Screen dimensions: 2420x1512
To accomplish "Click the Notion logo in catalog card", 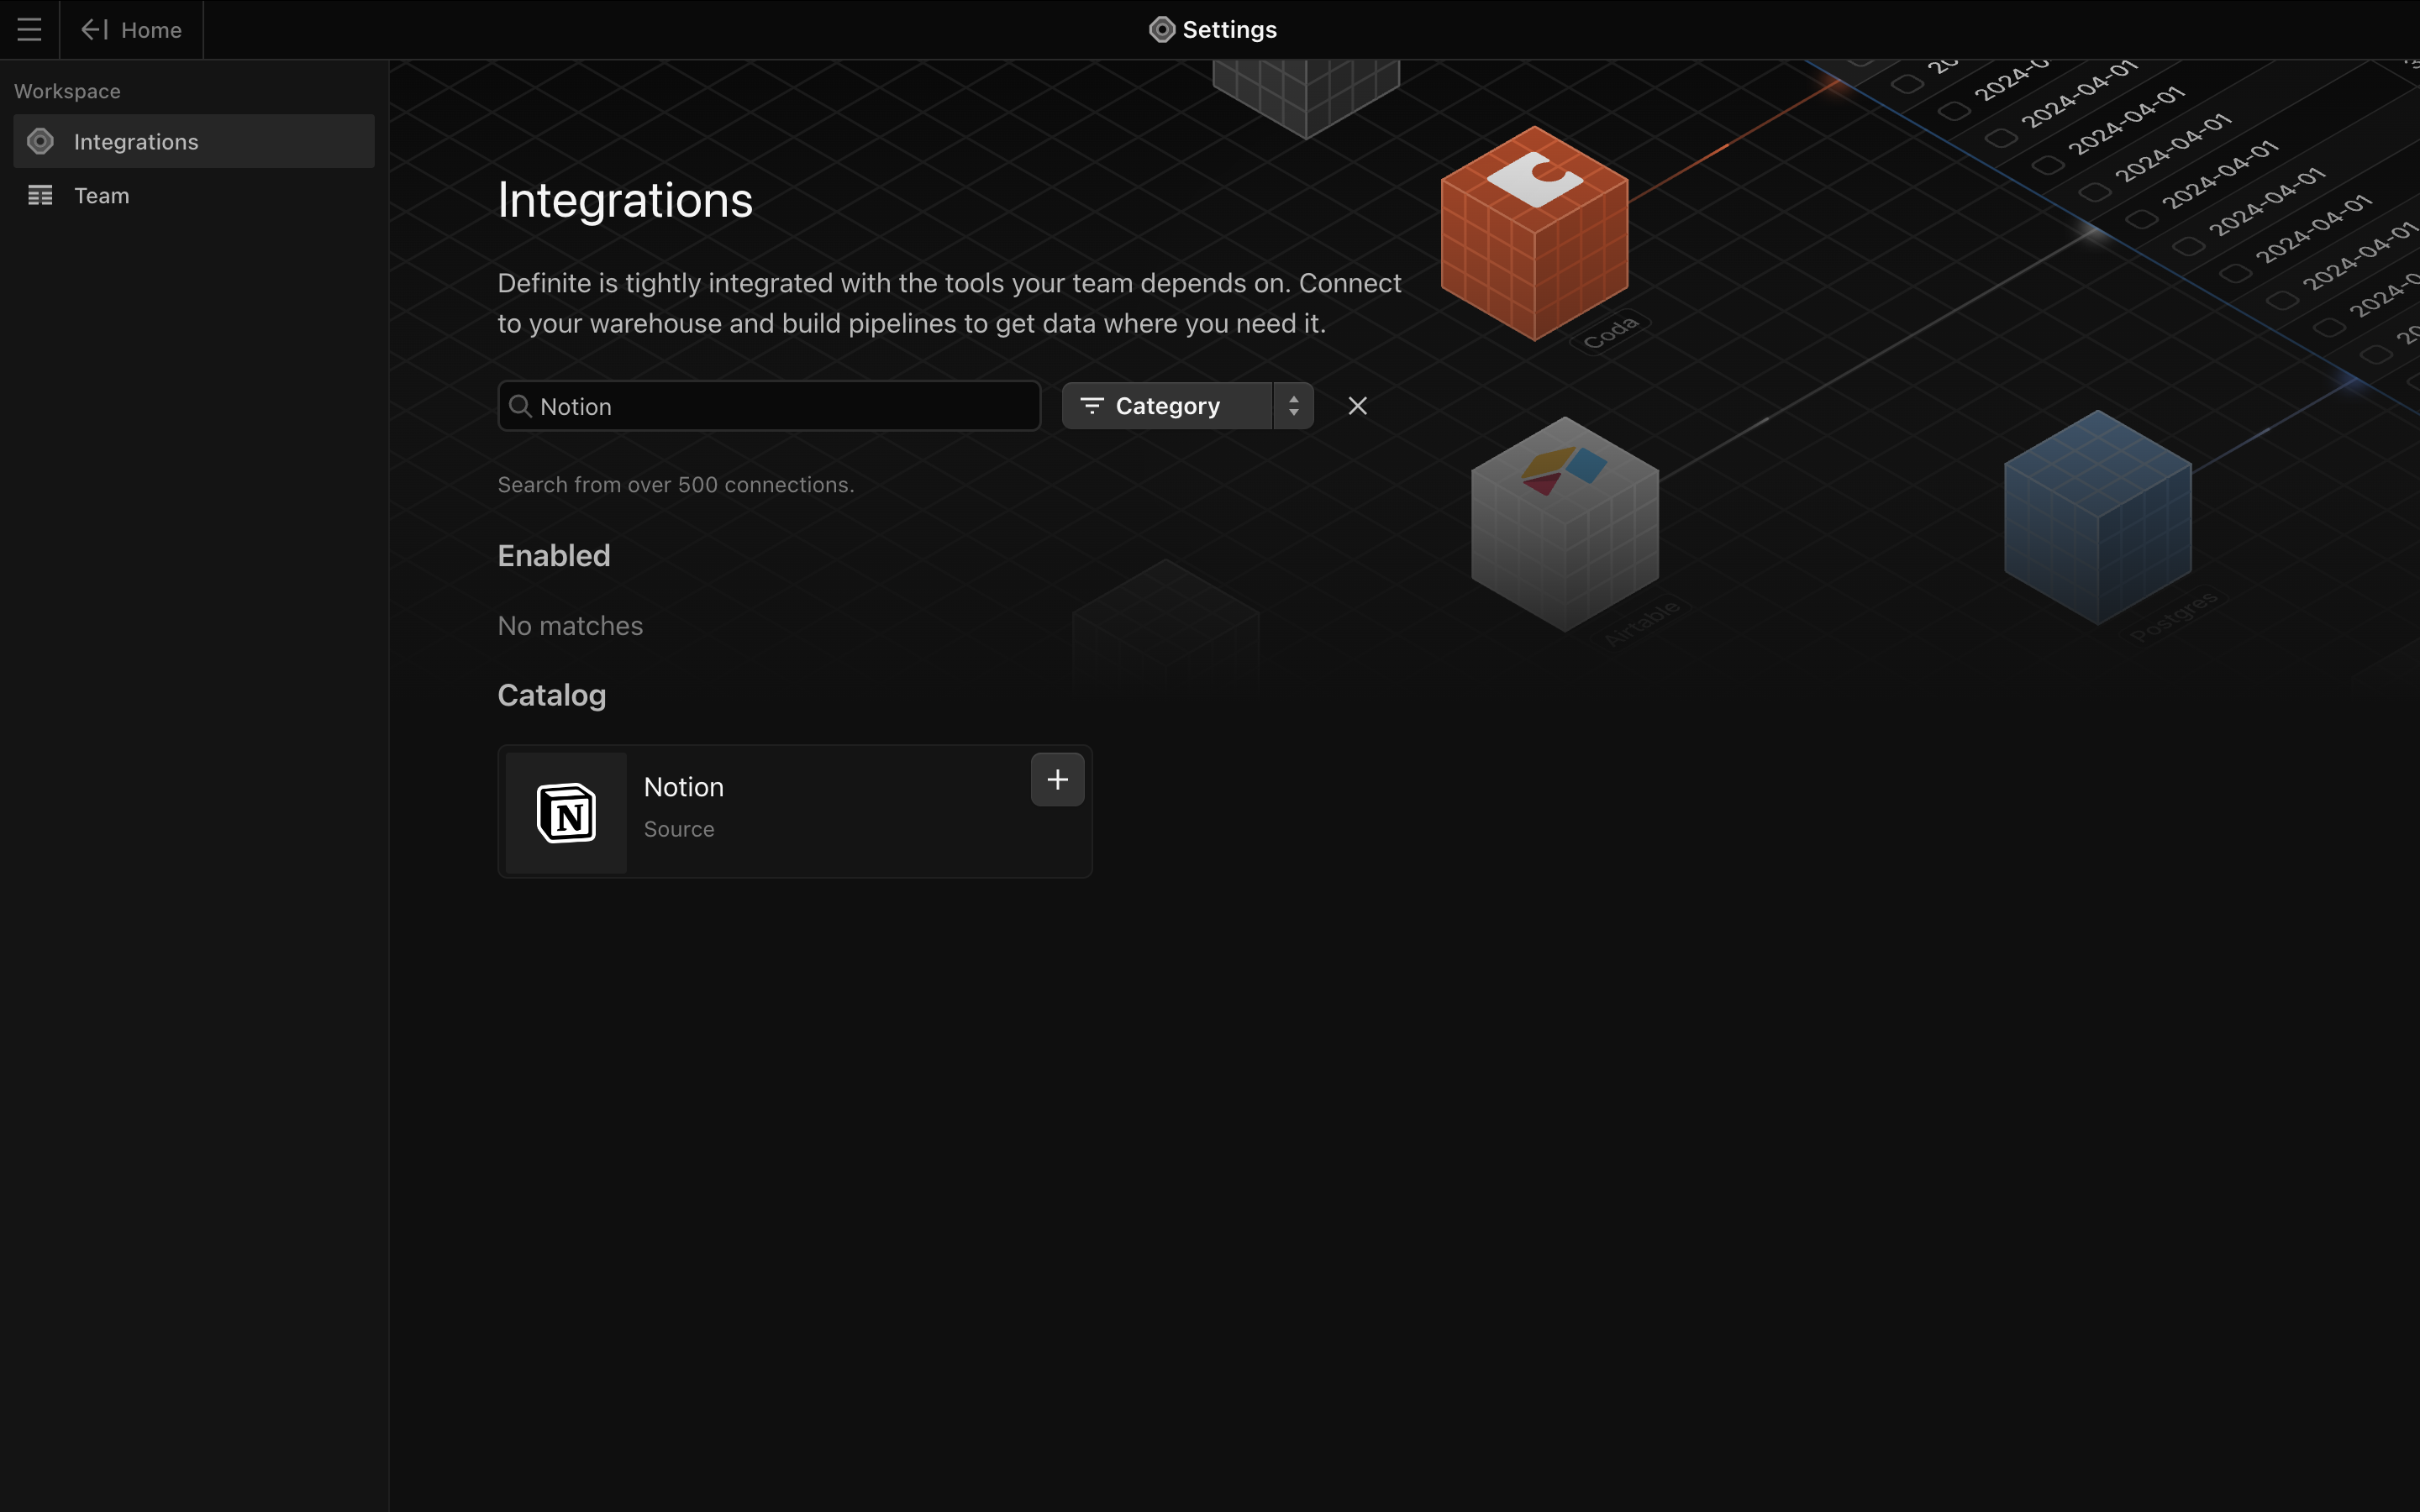I will click(x=566, y=813).
